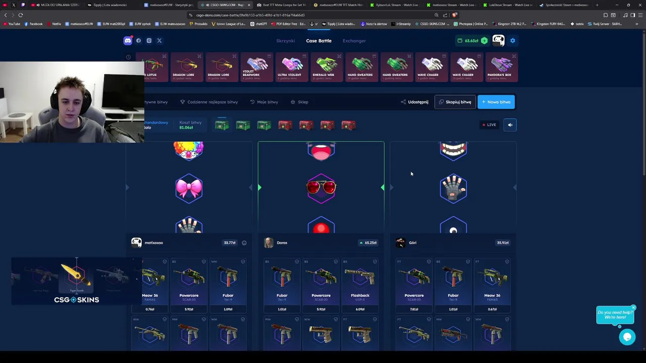
Task: Open Codzienne najlepsze bitwy tab
Action: click(209, 102)
